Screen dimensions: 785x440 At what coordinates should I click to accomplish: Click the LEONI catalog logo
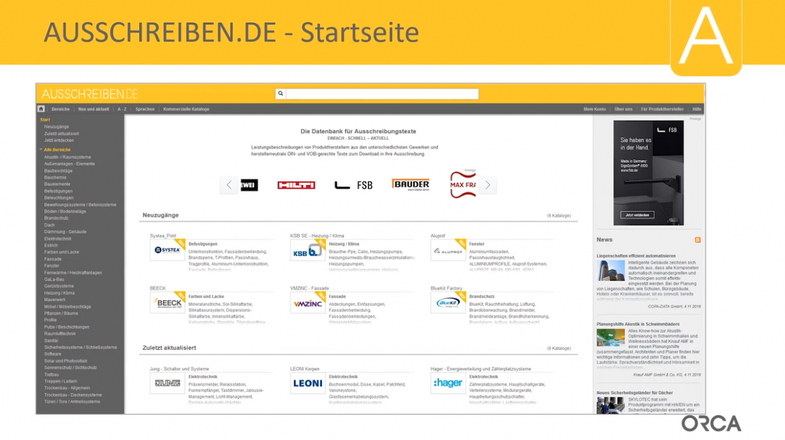(307, 384)
